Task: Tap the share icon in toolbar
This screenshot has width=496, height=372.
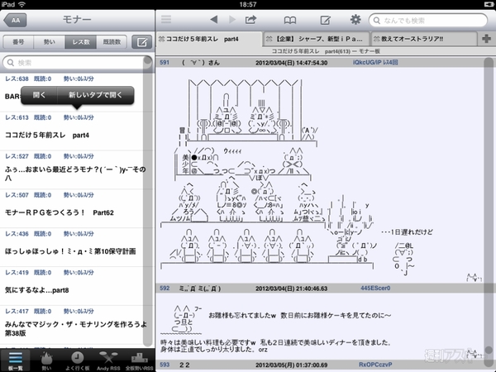Action: pyautogui.click(x=250, y=20)
